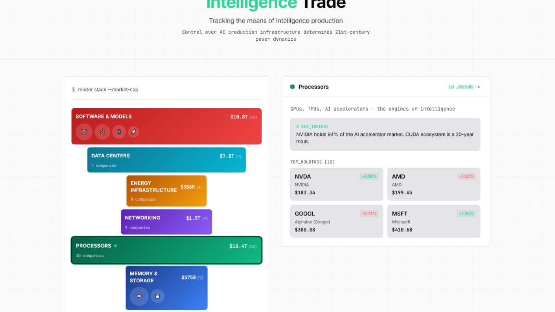Click the brain icon on MEMORY & STORAGE

[138, 296]
